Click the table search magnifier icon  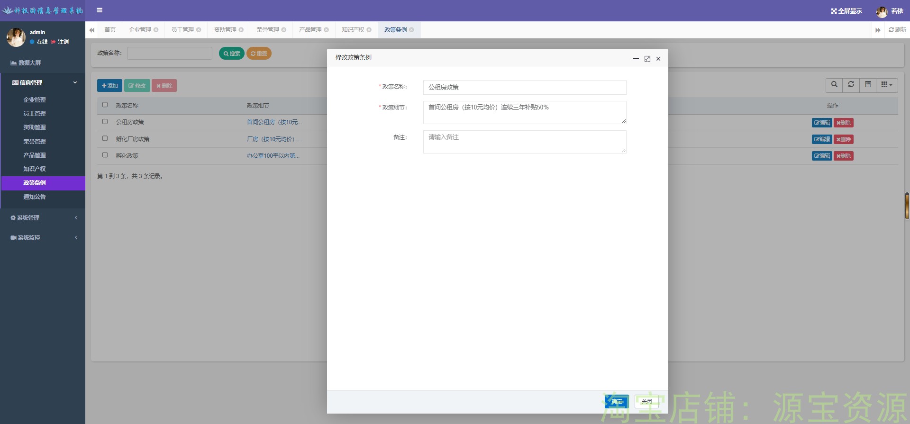click(x=834, y=85)
